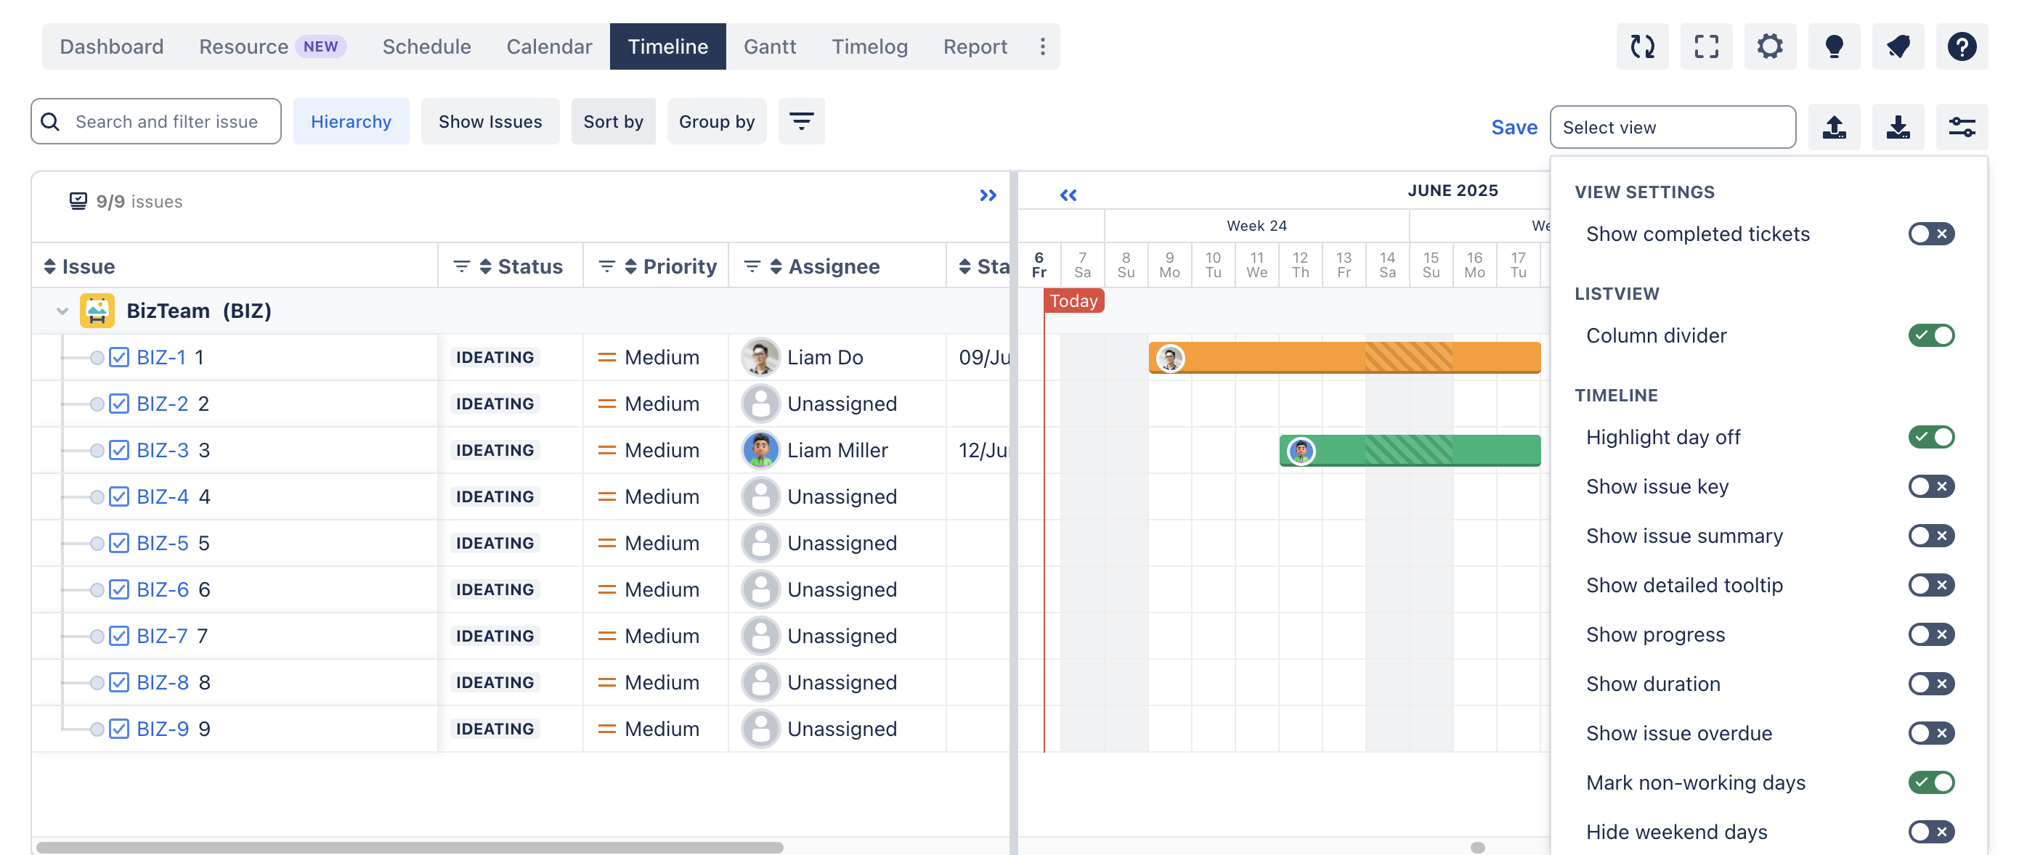This screenshot has height=855, width=2019.
Task: Open notifications via the bell icon
Action: [1898, 47]
